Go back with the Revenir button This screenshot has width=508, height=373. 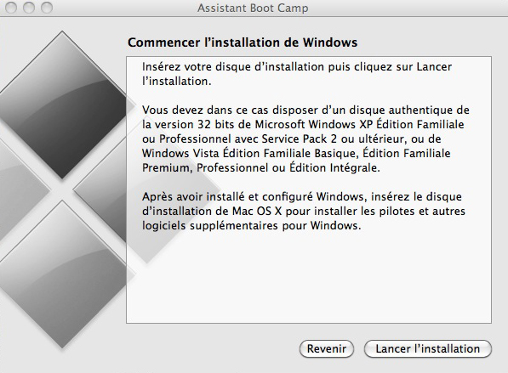[327, 348]
